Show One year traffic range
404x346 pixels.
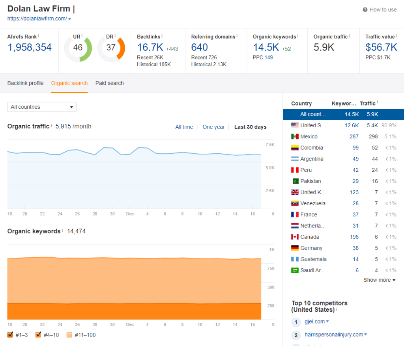(213, 127)
